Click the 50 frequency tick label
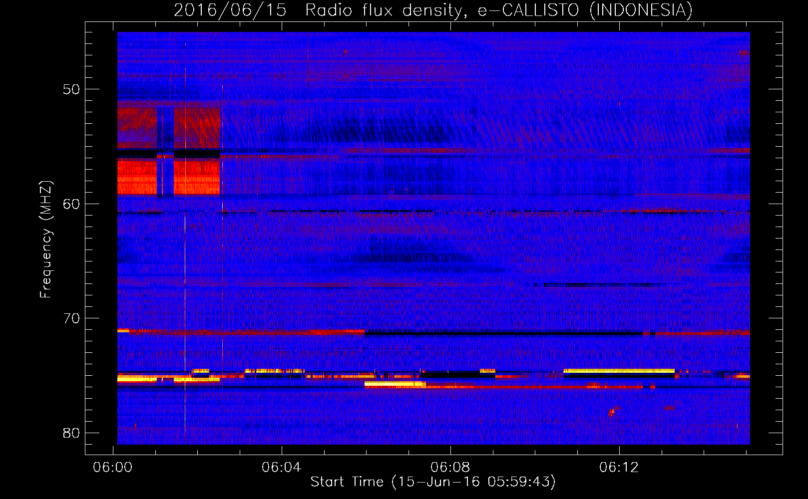 tap(71, 89)
